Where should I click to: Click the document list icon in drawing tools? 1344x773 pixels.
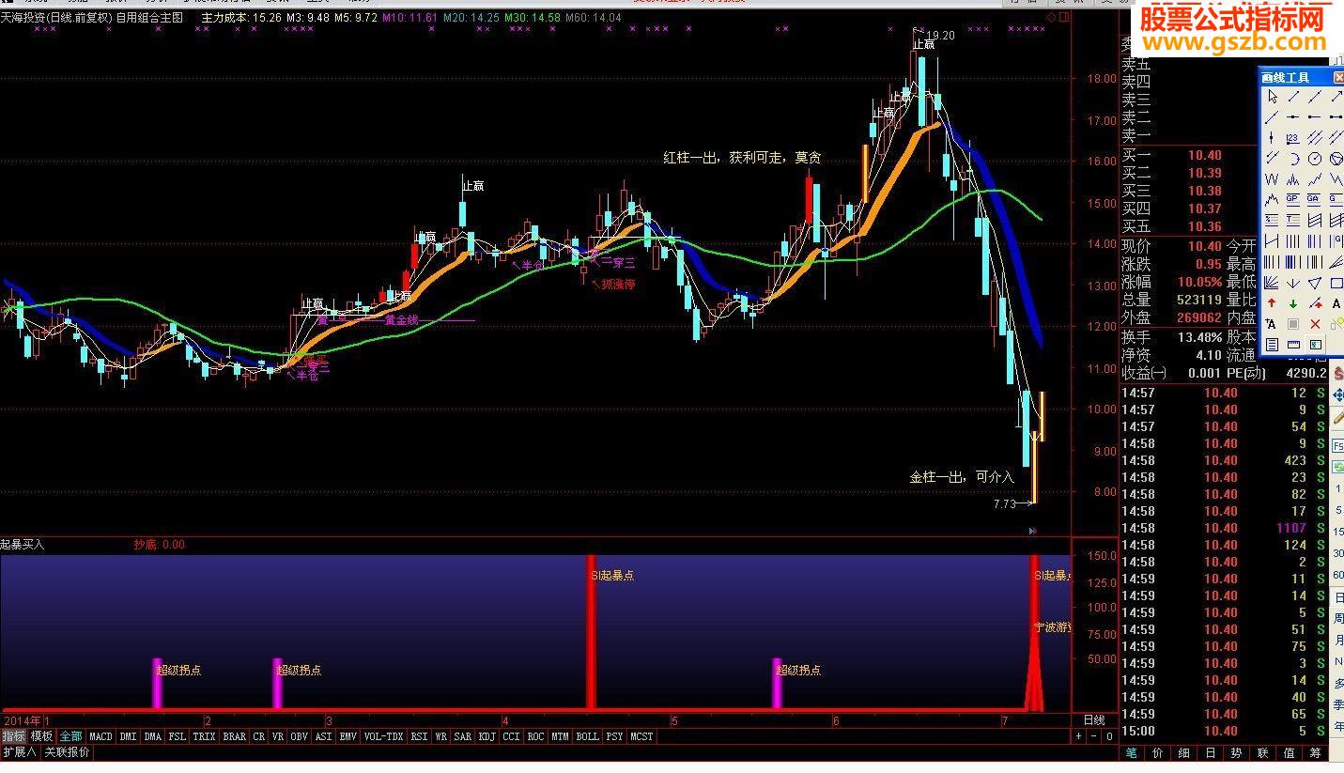tap(1272, 345)
